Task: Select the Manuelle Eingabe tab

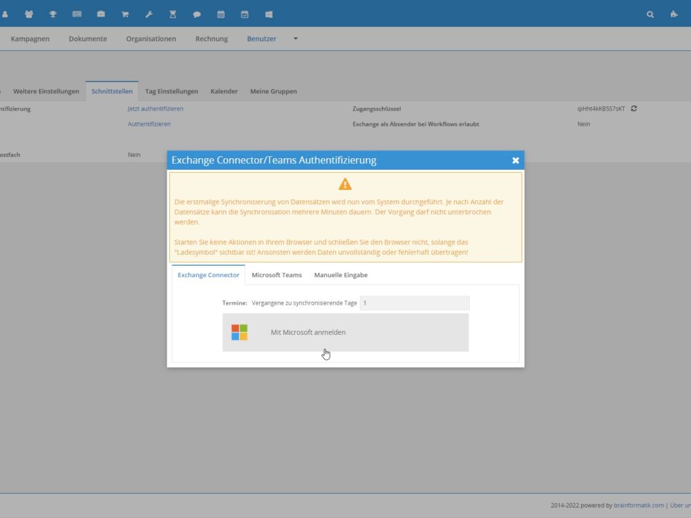Action: (341, 275)
